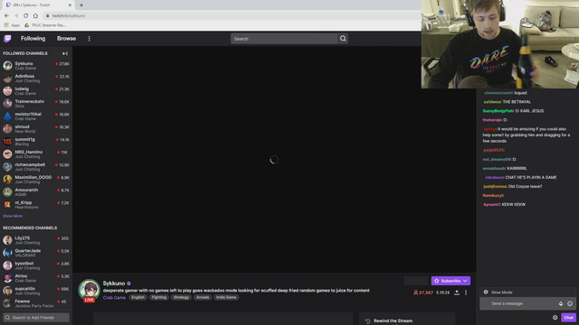This screenshot has height=325, width=579.
Task: Click the browser back arrow
Action: [x=6, y=15]
